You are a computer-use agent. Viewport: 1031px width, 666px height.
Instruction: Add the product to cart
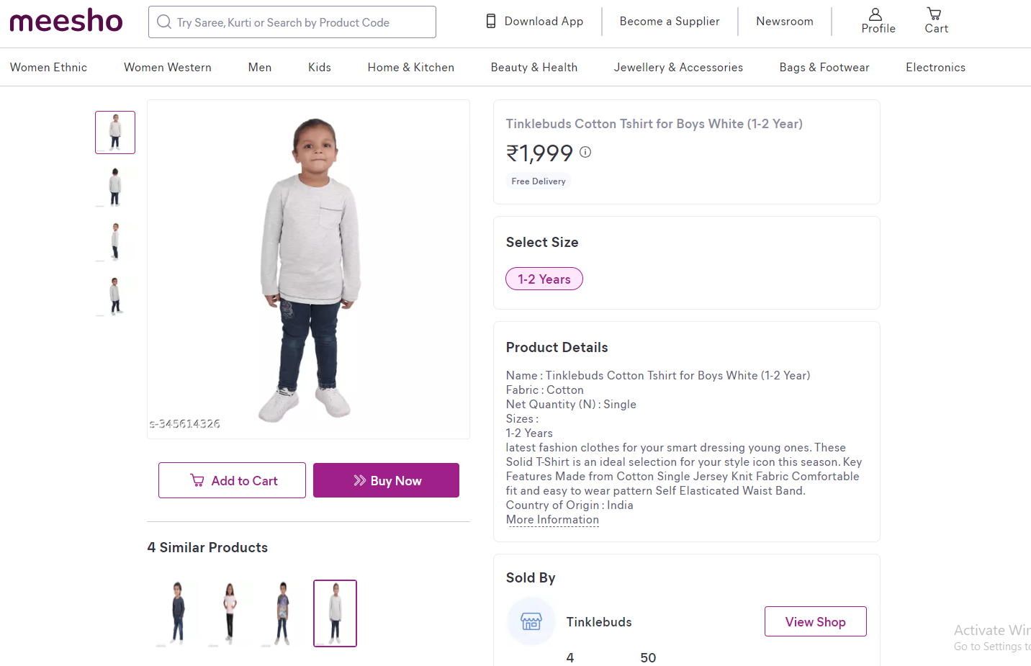[x=232, y=480]
